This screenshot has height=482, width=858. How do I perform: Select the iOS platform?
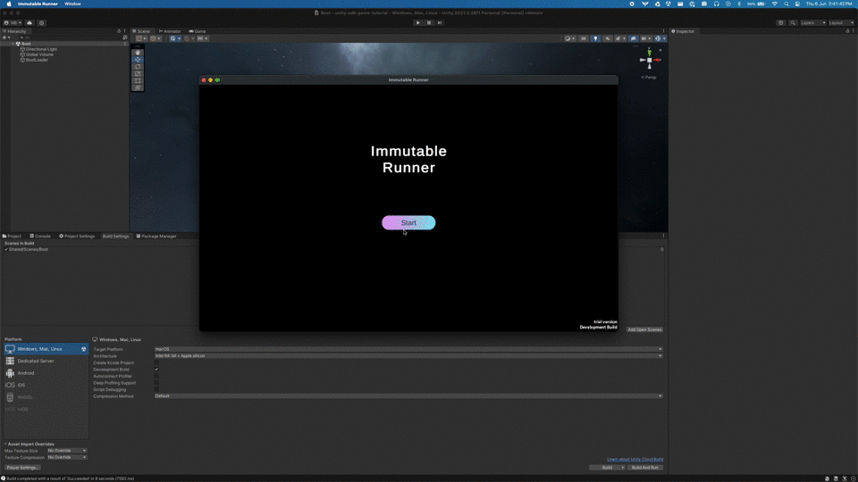(46, 385)
